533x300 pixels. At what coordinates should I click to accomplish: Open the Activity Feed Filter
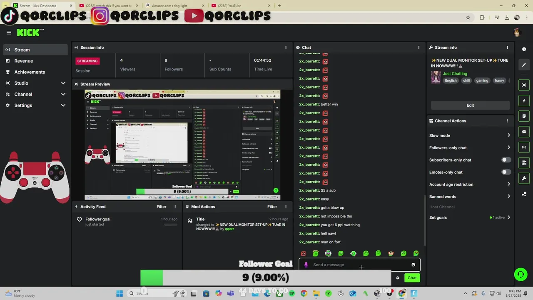pyautogui.click(x=161, y=207)
